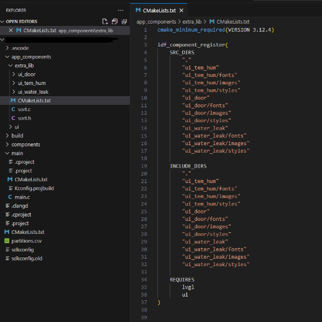Open Kconfig.projbuild file

34,188
